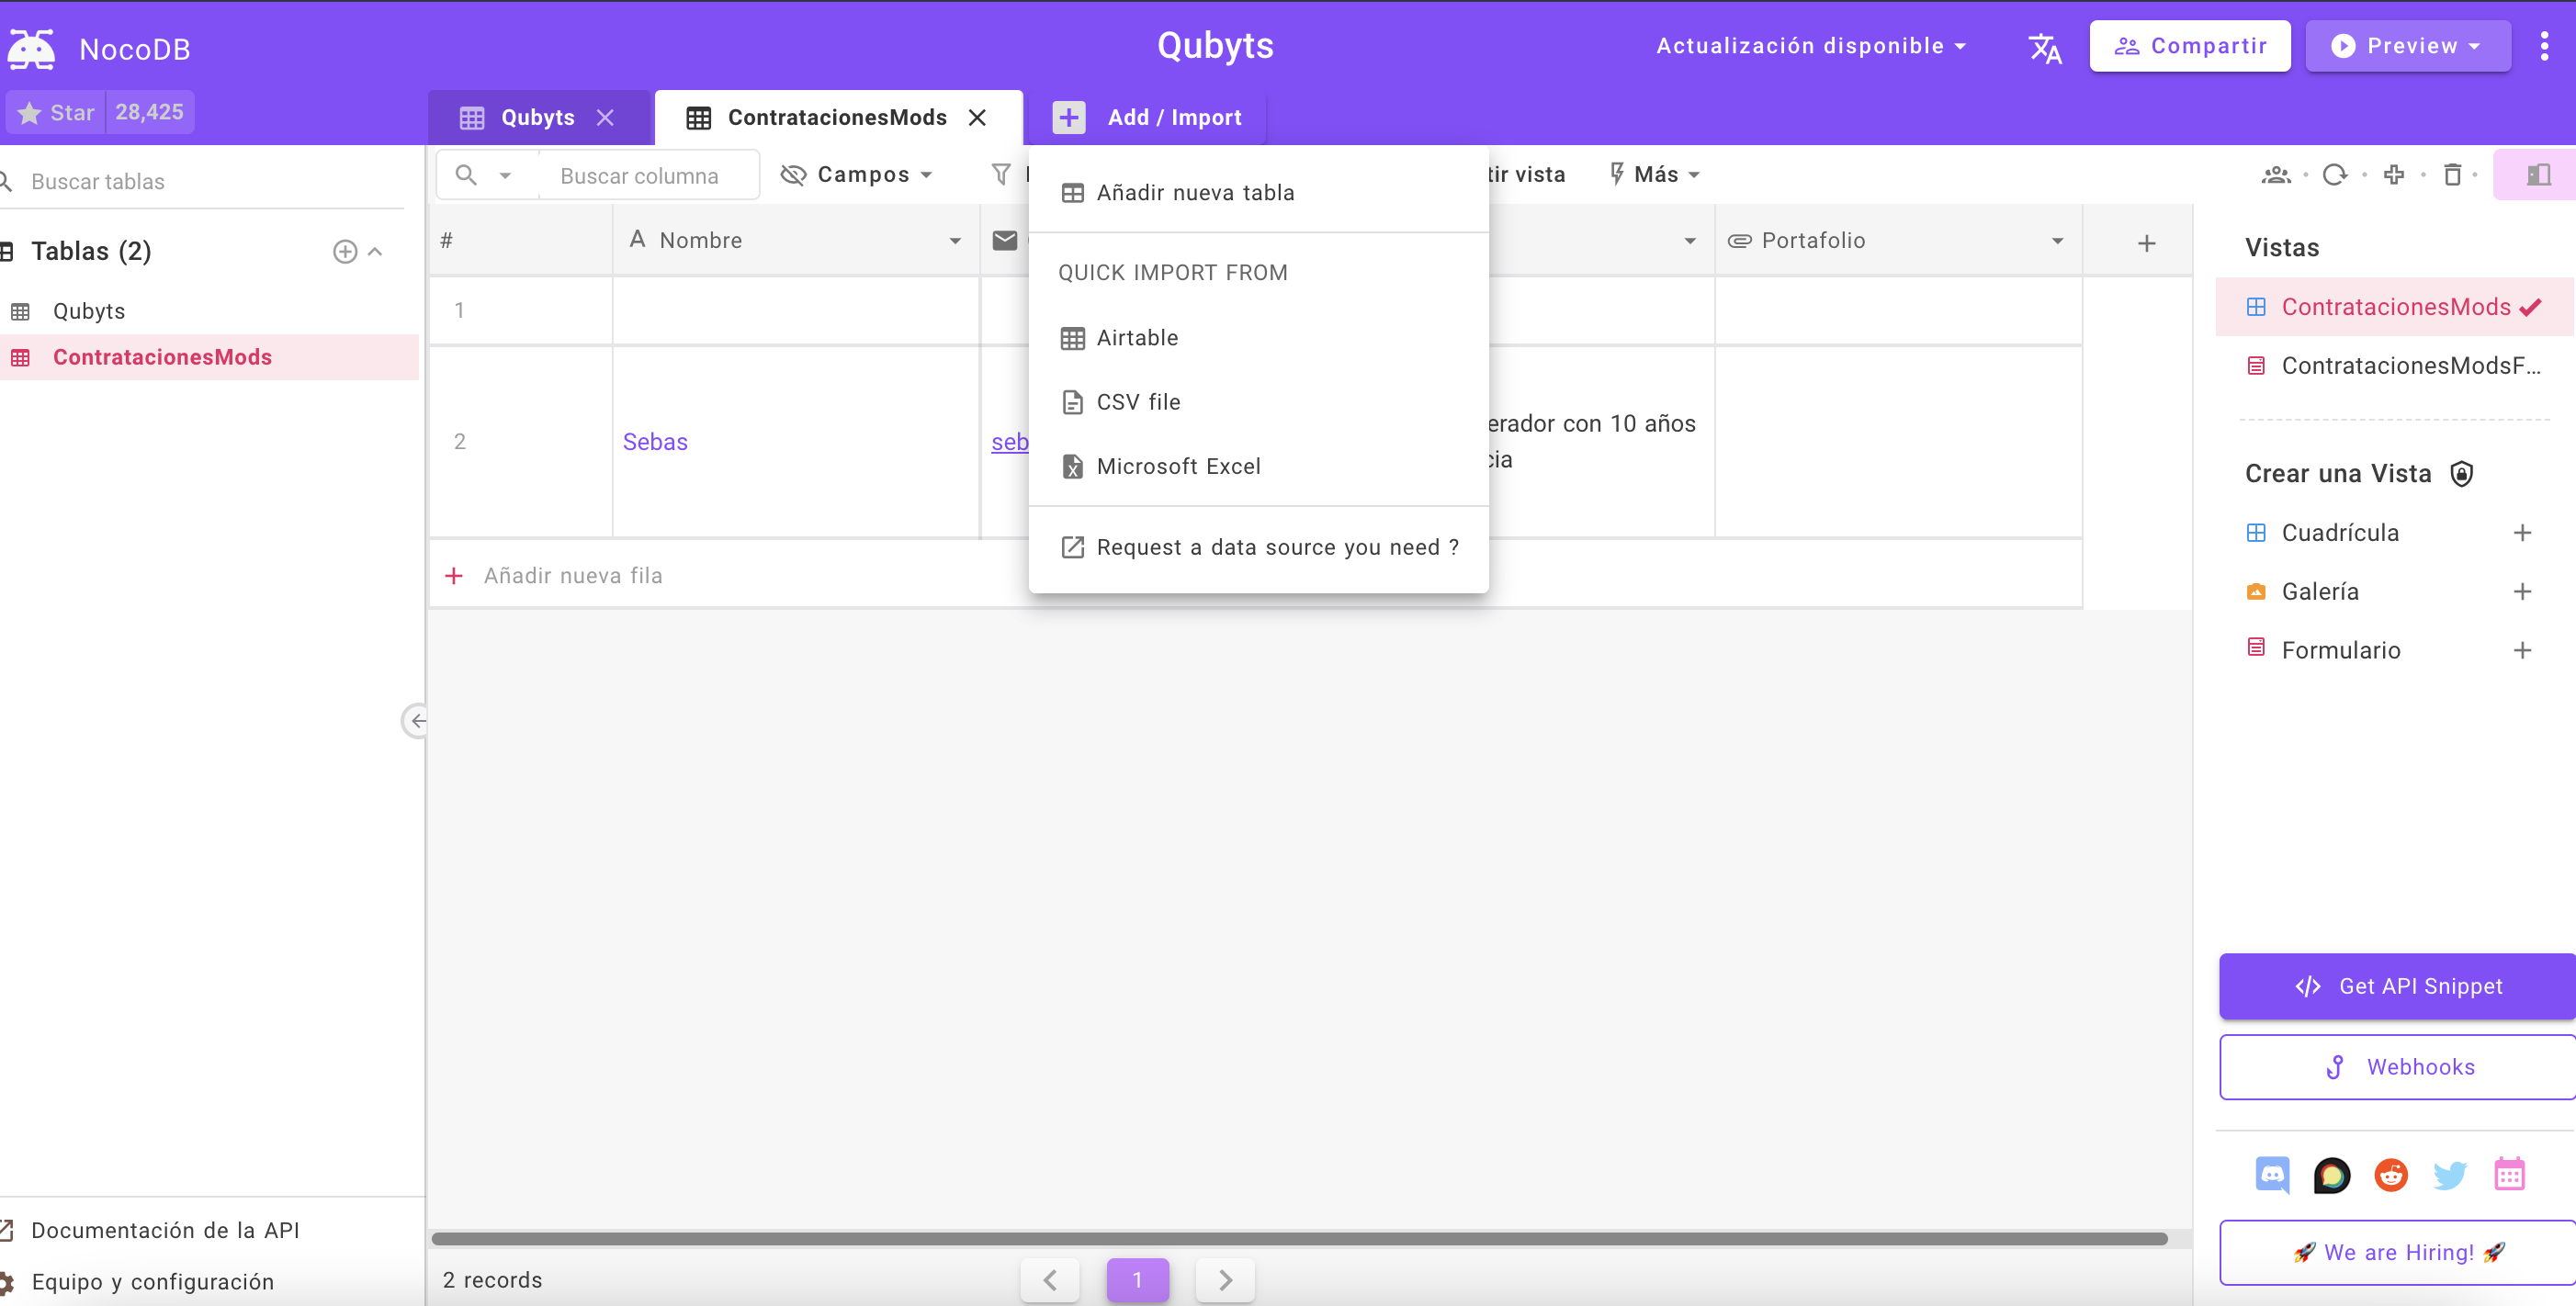Choose CSV file import

coord(1138,401)
